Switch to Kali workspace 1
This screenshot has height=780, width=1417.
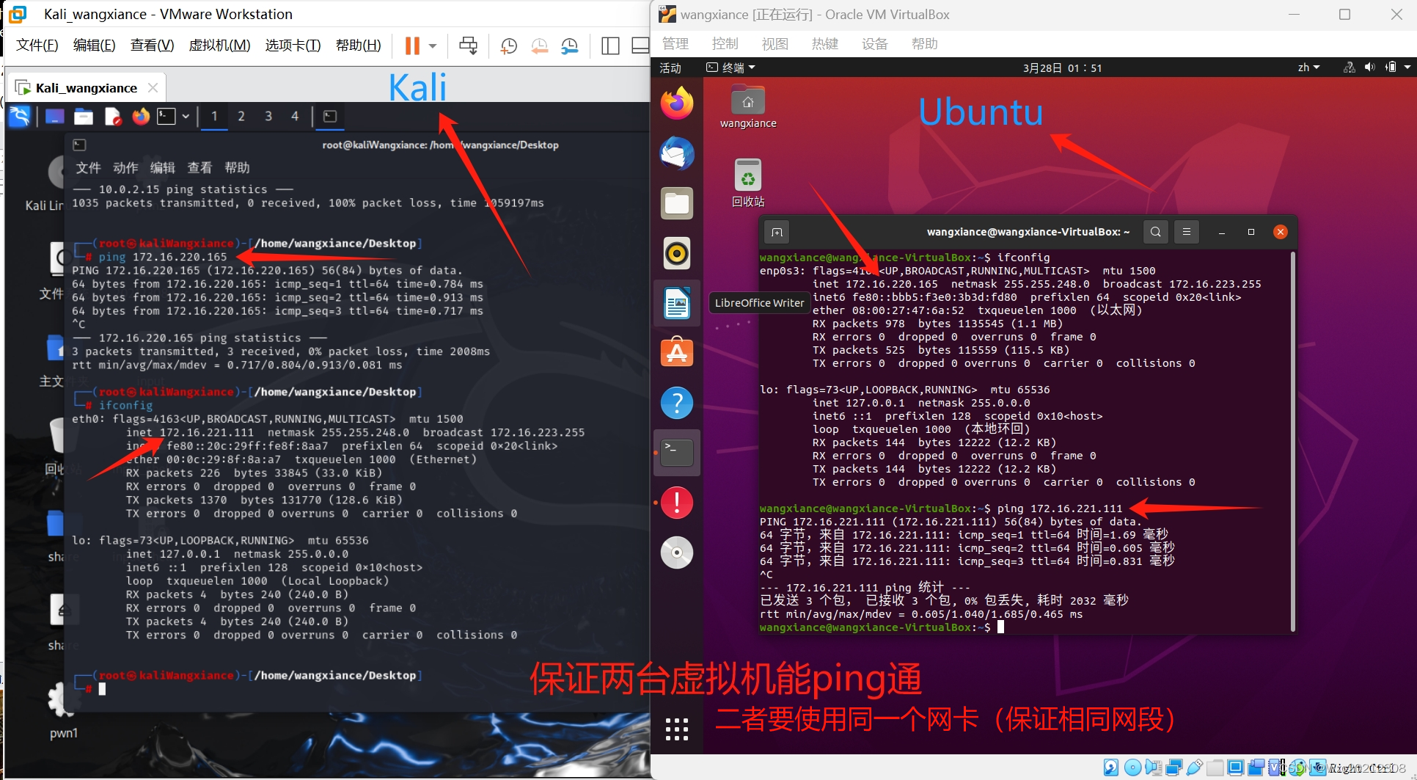coord(214,116)
